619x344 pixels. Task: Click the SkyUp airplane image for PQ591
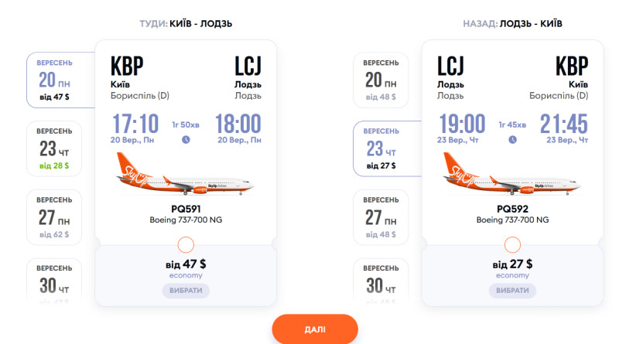pyautogui.click(x=185, y=174)
